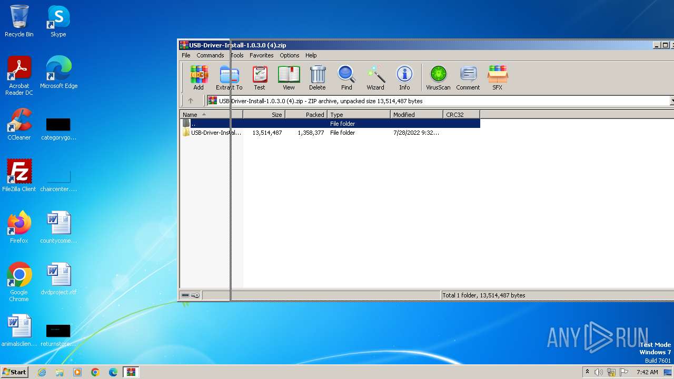674x379 pixels.
Task: Go up one folder level arrow
Action: point(191,101)
